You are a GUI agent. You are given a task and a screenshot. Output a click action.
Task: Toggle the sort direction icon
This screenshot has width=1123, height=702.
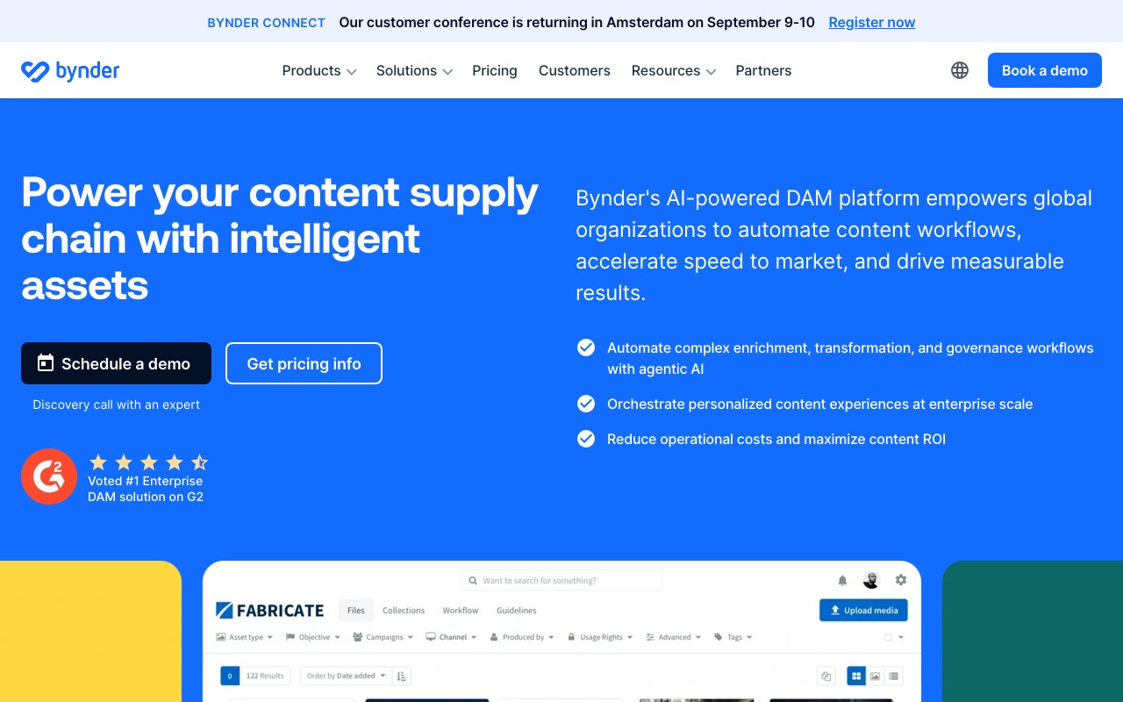pyautogui.click(x=402, y=676)
